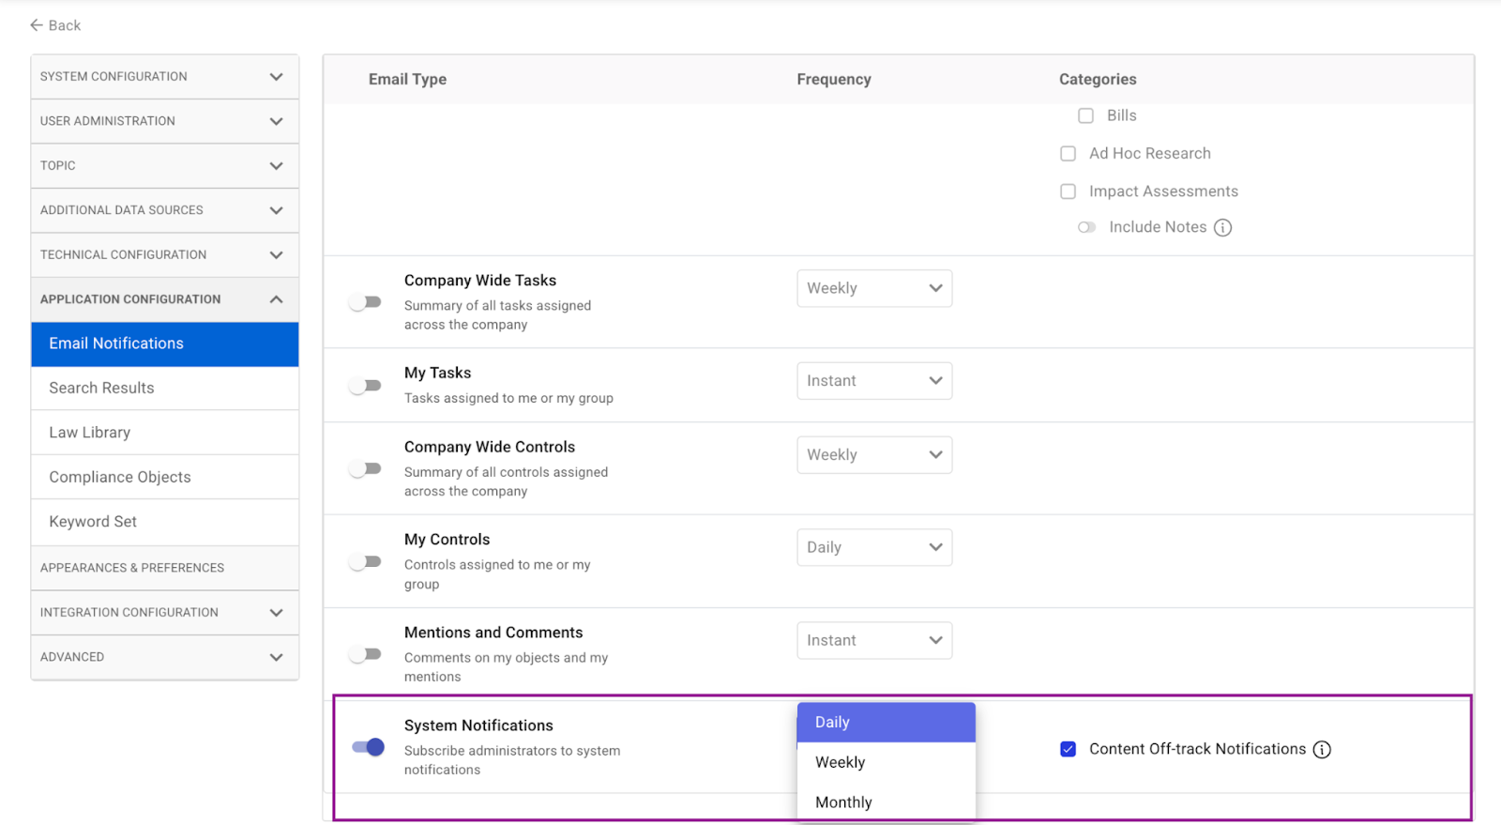Collapse Application Configuration section
1501x825 pixels.
pyautogui.click(x=165, y=299)
